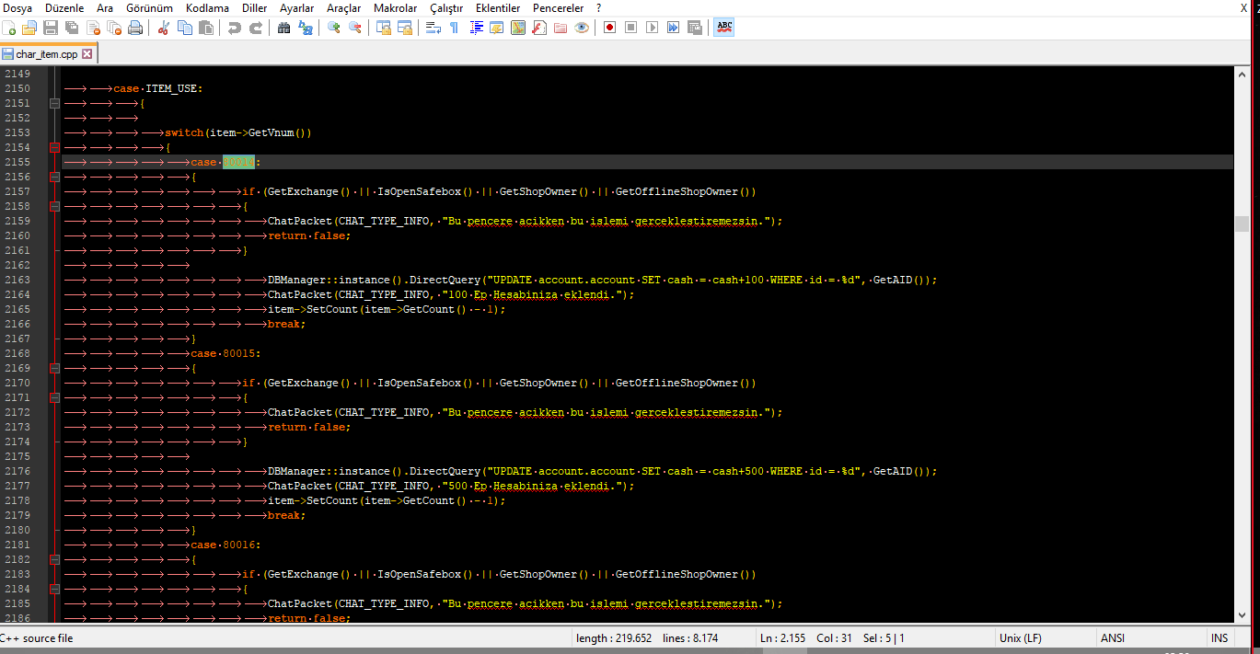Open the Function List panel icon
Screen dimensions: 1260x654
[538, 28]
